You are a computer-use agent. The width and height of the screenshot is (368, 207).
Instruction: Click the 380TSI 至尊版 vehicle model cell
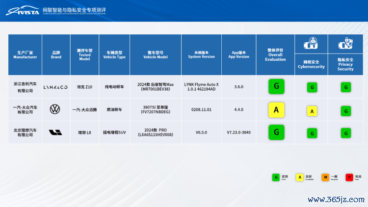(156, 109)
